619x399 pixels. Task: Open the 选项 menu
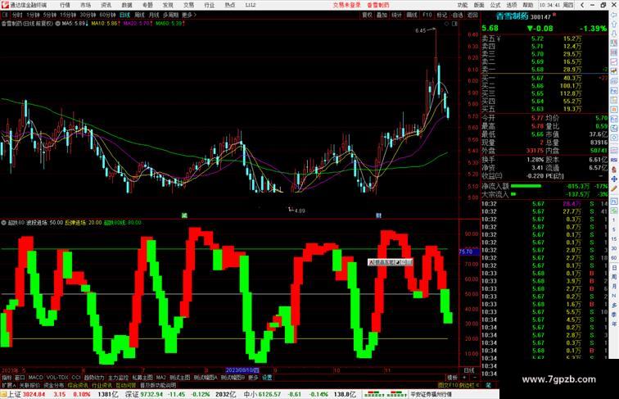(x=512, y=5)
